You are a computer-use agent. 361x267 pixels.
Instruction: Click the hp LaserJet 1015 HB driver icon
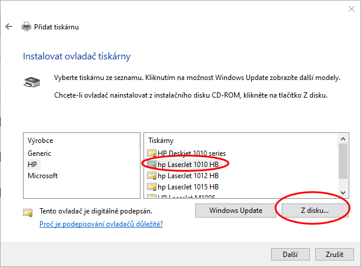[152, 186]
